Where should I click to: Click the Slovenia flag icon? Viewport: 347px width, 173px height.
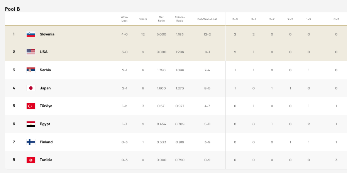pos(31,34)
